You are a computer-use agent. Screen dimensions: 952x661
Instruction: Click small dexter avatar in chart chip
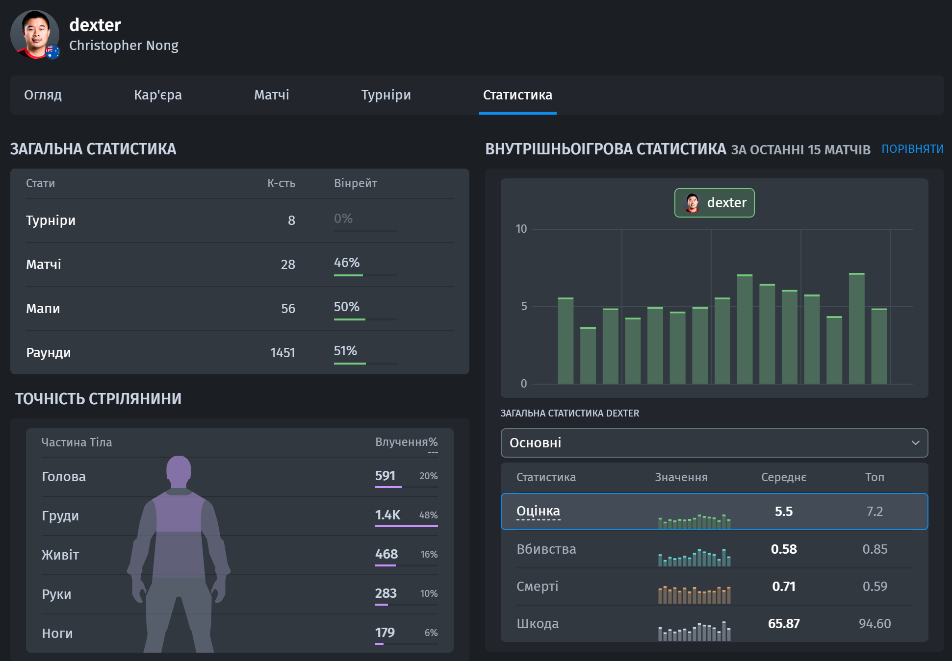click(692, 203)
